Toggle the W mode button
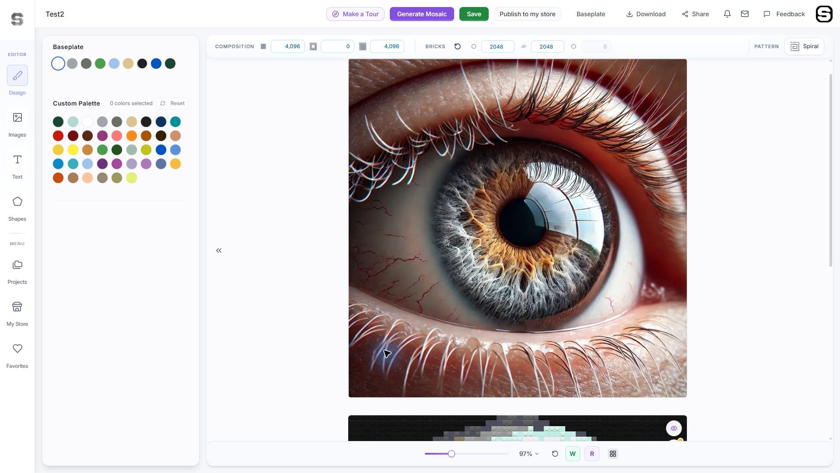The height and width of the screenshot is (473, 840). [573, 454]
